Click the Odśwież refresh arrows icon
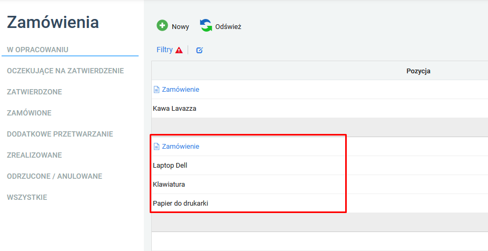The width and height of the screenshot is (488, 251). click(206, 25)
